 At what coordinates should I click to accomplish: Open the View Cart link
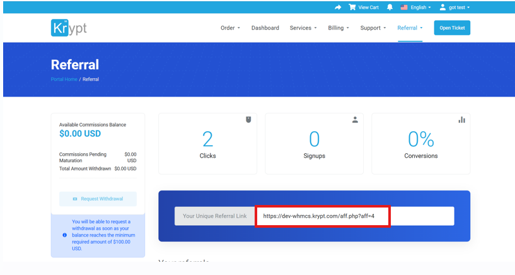(x=364, y=7)
